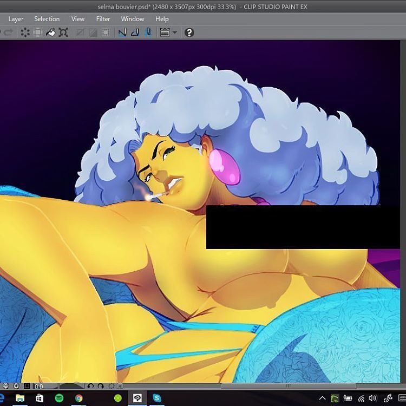
Task: Click the Clip Studio Paint taskbar icon
Action: pyautogui.click(x=137, y=398)
